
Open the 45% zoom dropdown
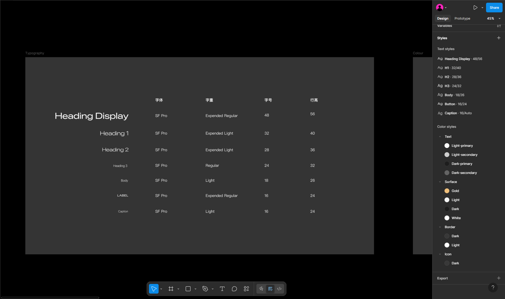click(x=494, y=18)
